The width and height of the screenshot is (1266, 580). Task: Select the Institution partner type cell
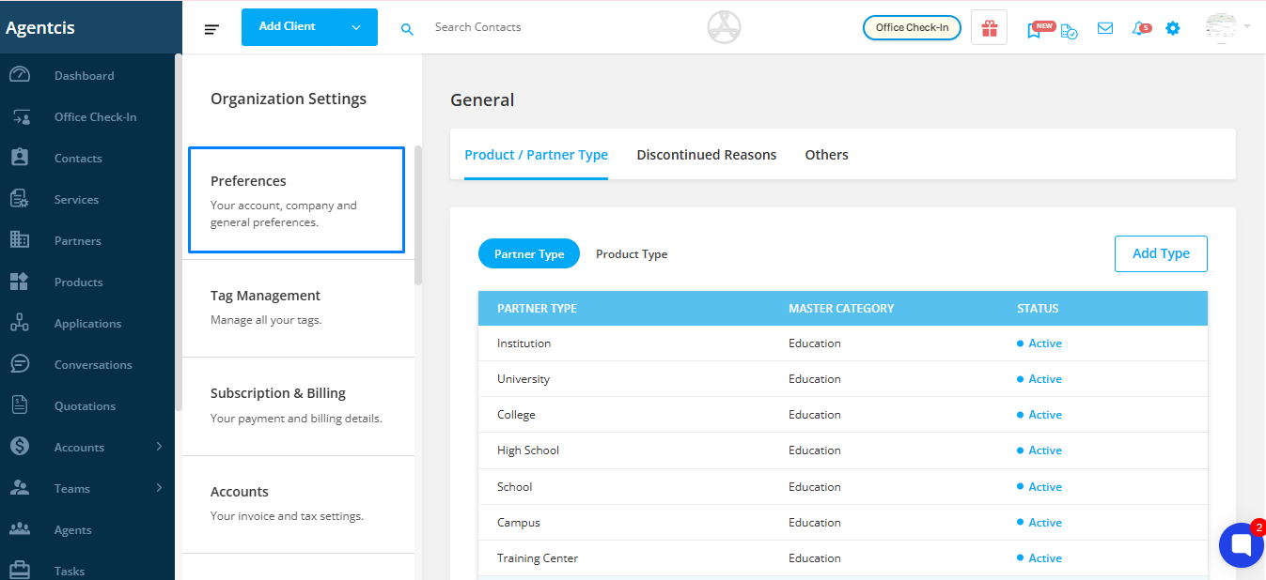click(524, 343)
